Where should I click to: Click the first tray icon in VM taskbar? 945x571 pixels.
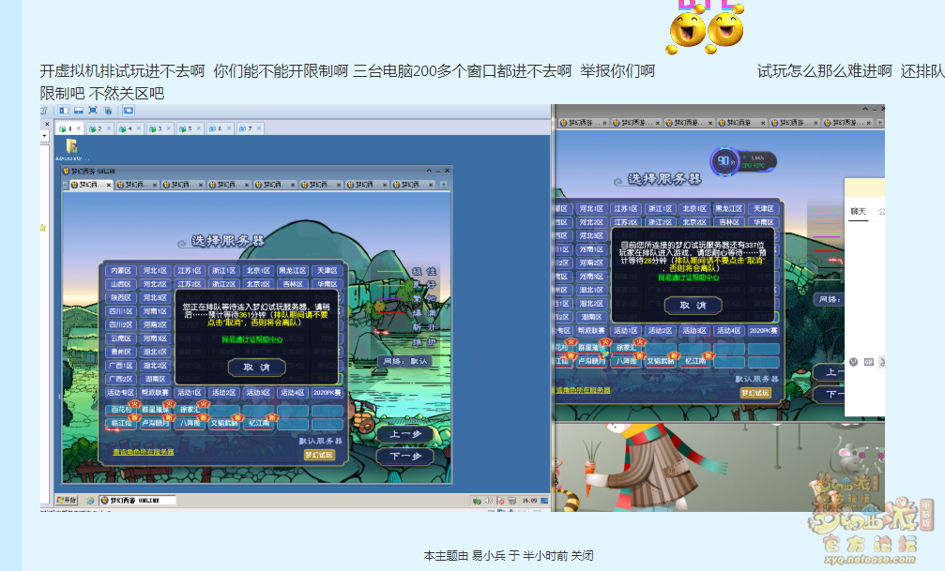[x=478, y=501]
